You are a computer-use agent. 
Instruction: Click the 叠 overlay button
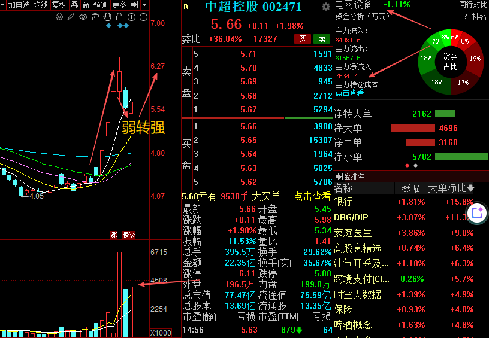point(74,5)
